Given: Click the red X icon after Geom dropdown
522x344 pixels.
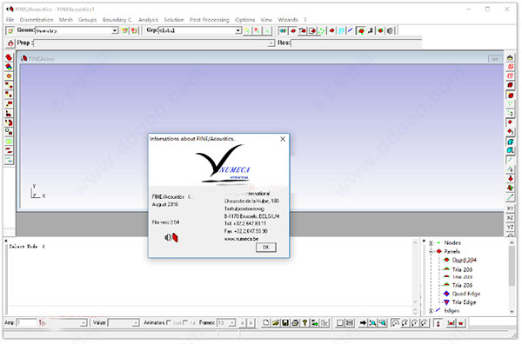Looking at the screenshot, I should [134, 30].
